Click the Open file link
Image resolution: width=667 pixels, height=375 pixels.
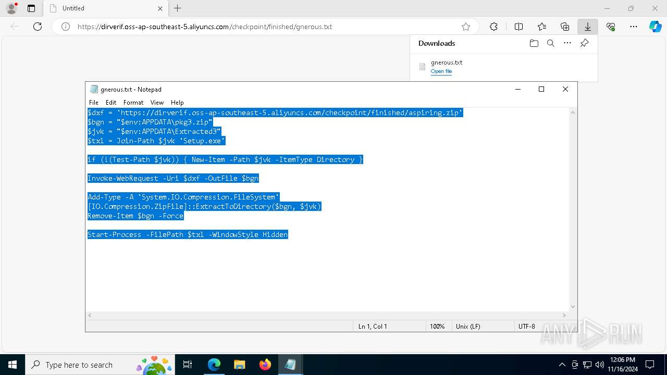441,71
